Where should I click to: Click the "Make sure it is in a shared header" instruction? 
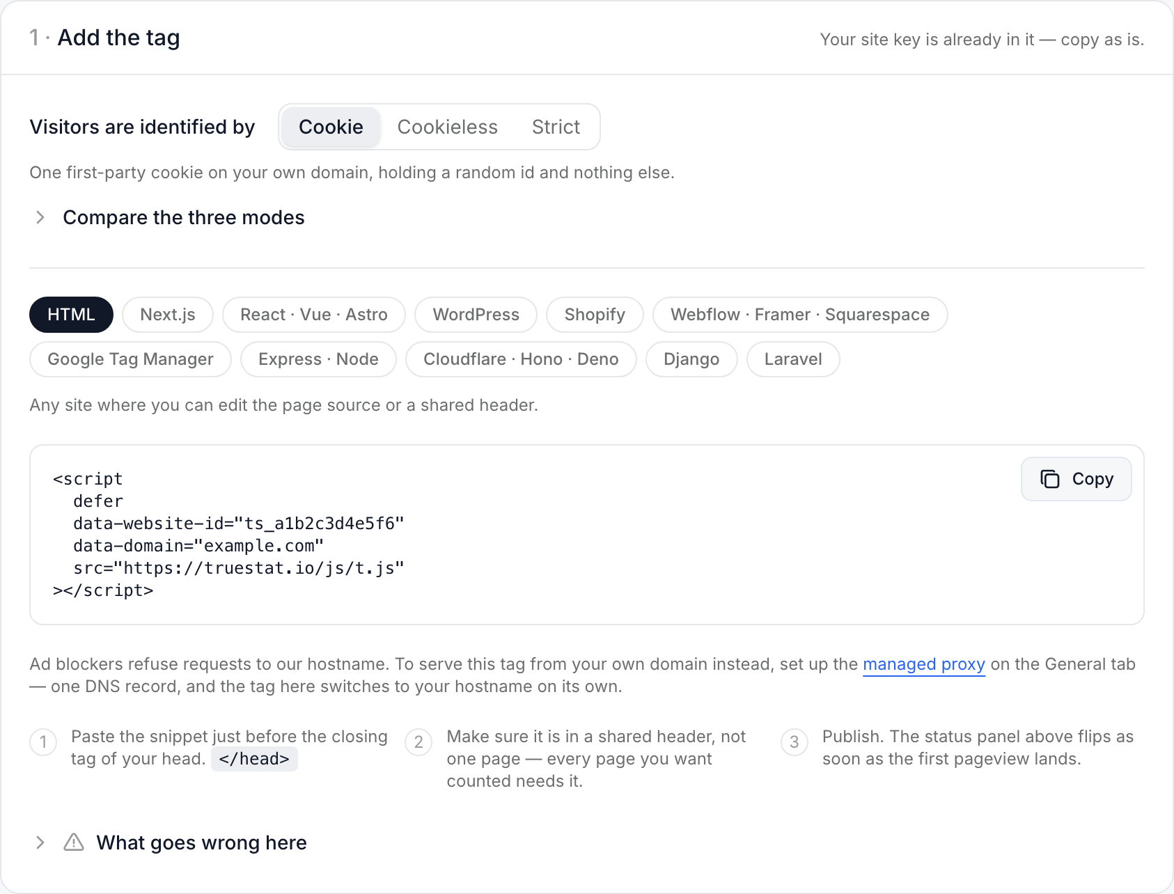click(596, 759)
